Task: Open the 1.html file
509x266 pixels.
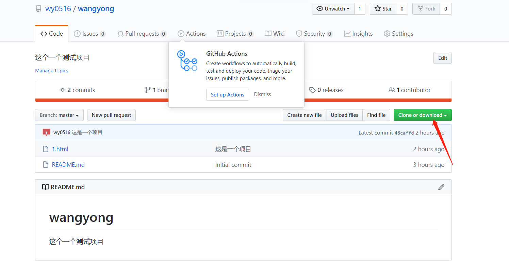Action: click(x=60, y=149)
